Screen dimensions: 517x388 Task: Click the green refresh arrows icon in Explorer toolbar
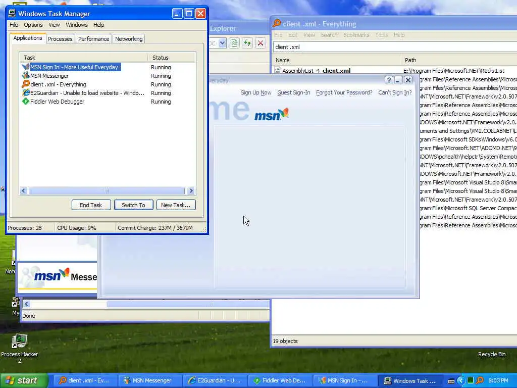click(247, 43)
